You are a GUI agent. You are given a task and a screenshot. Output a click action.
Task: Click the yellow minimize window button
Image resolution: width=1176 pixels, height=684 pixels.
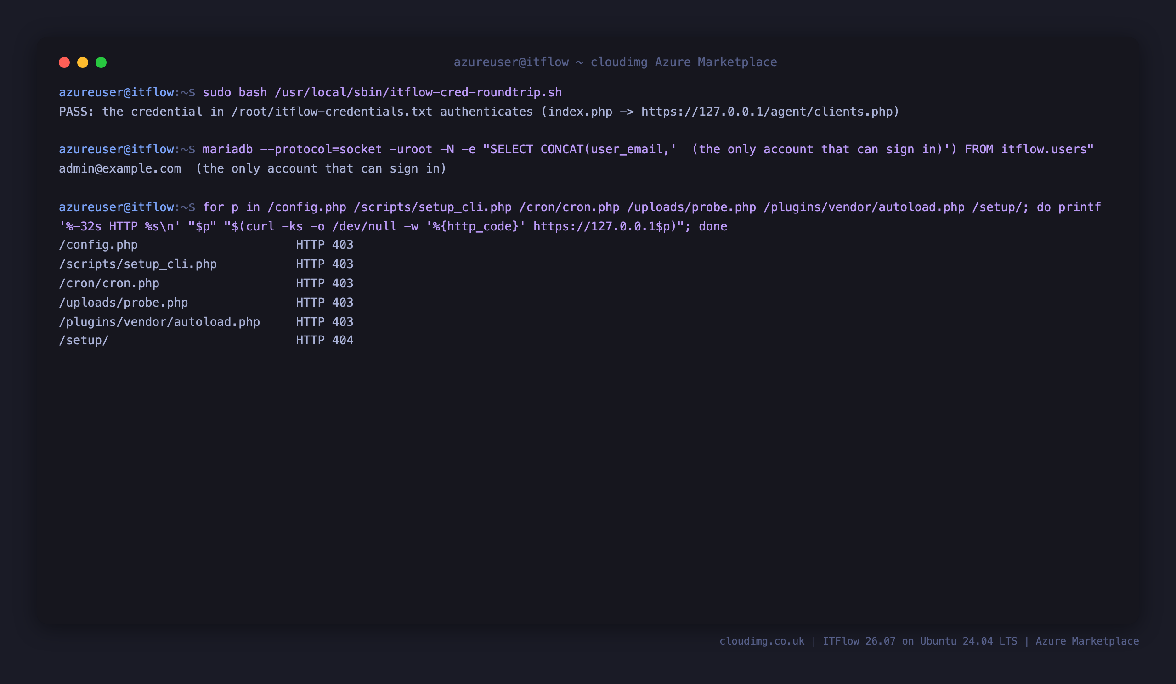coord(83,62)
